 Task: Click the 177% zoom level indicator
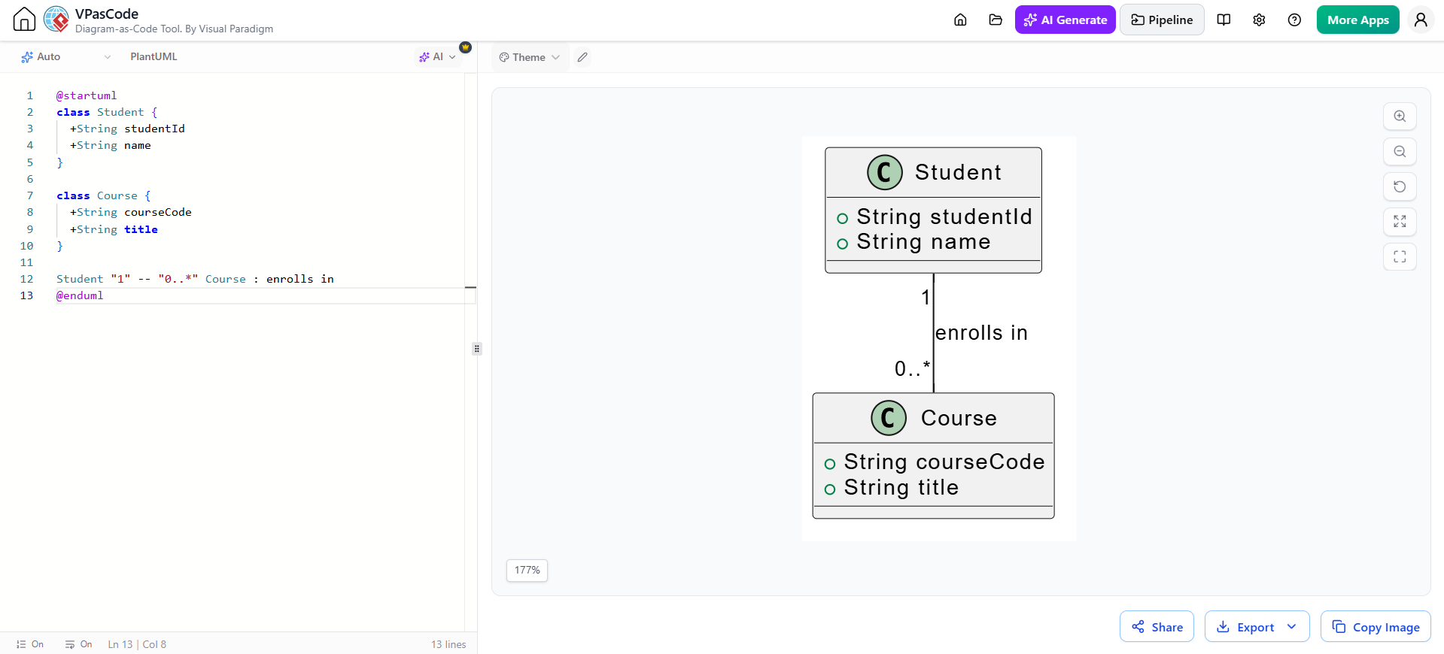[x=527, y=571]
